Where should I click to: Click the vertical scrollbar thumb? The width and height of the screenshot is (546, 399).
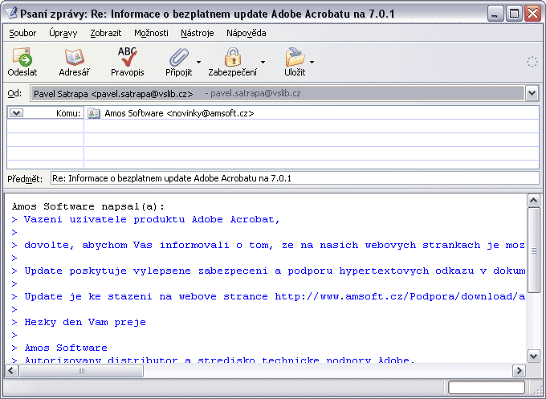[x=533, y=250]
